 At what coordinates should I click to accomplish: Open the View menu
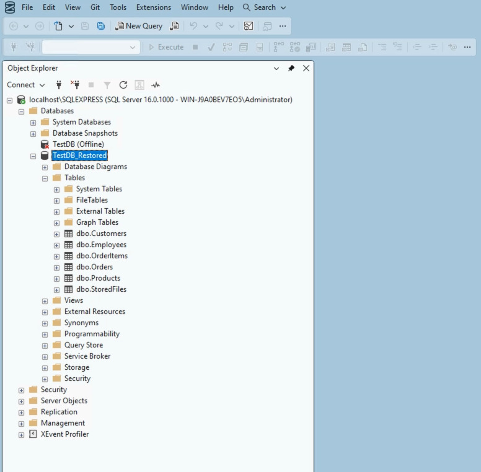tap(73, 7)
